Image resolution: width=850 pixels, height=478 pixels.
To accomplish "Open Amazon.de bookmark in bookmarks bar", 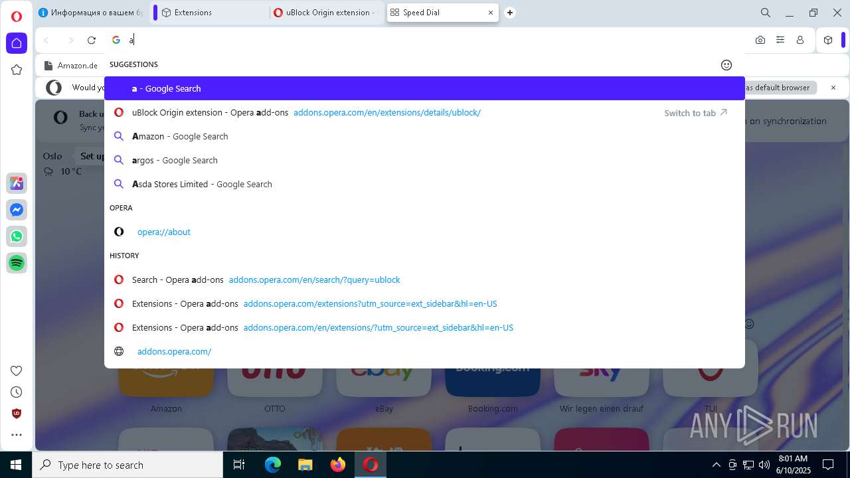I will pyautogui.click(x=71, y=65).
